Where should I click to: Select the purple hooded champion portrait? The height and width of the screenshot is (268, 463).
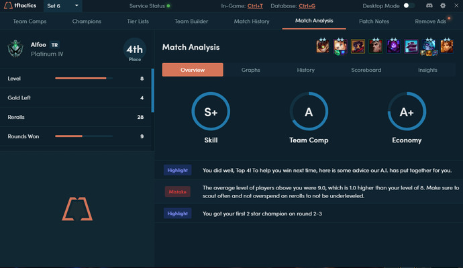(x=393, y=46)
